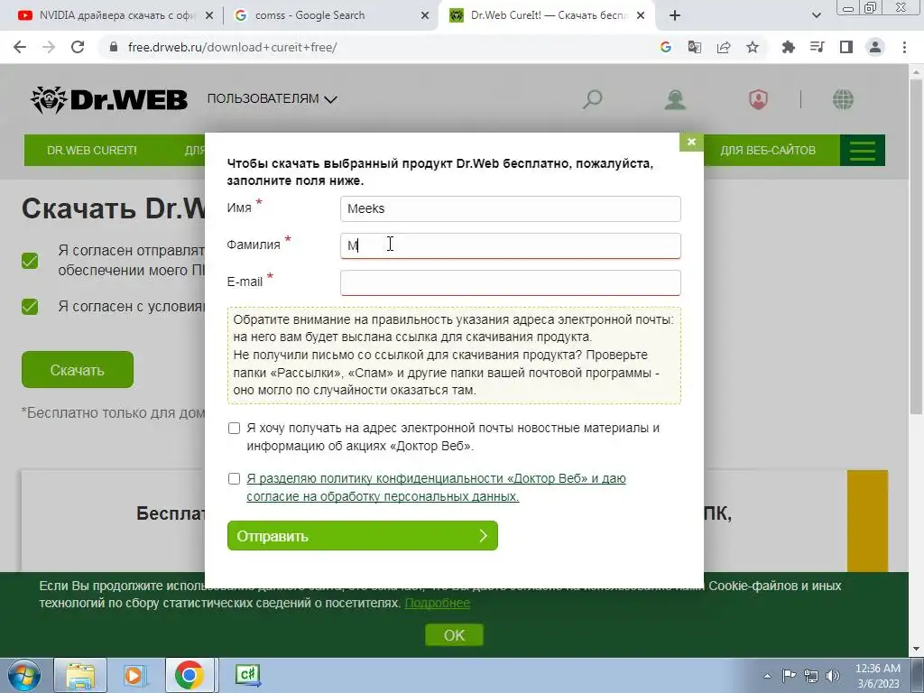
Task: Click the Chrome taskbar icon
Action: pyautogui.click(x=189, y=675)
